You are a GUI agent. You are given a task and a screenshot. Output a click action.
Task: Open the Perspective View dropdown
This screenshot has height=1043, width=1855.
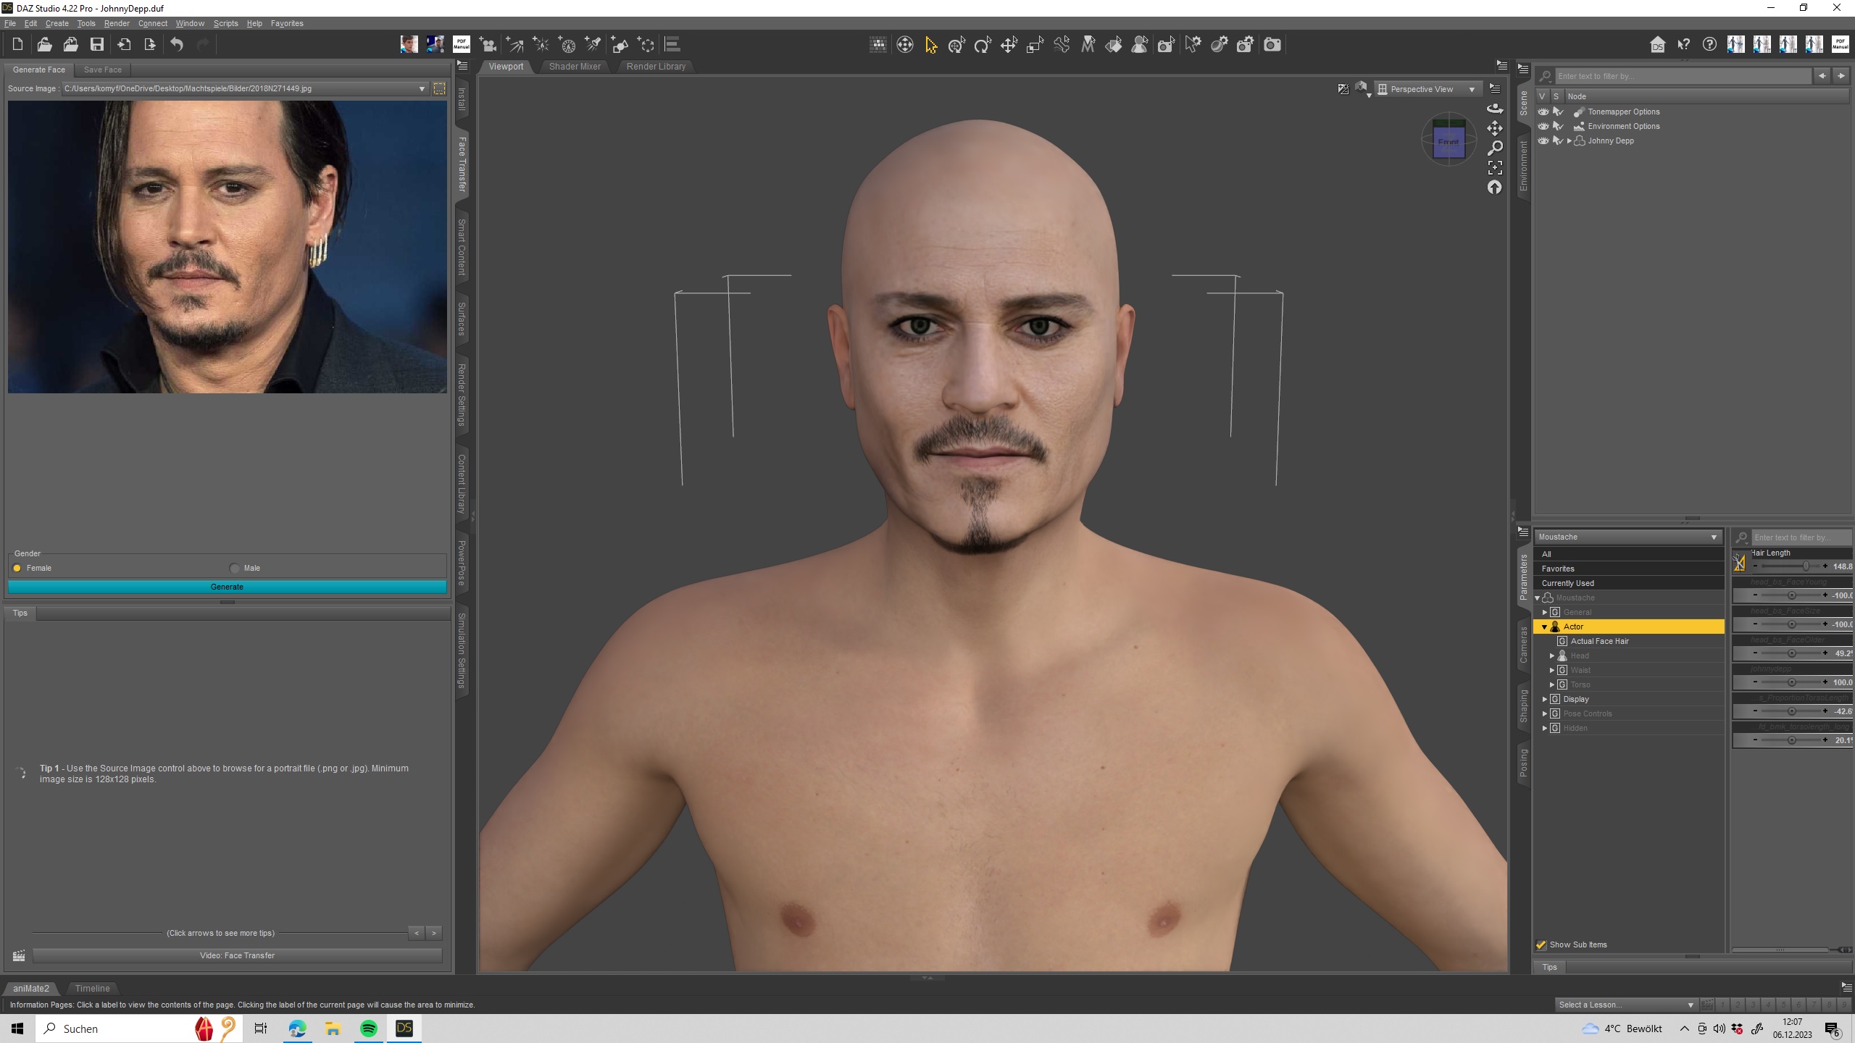click(x=1427, y=89)
